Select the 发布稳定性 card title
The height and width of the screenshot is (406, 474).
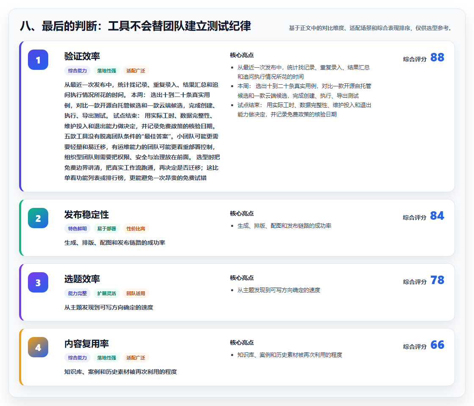point(86,215)
